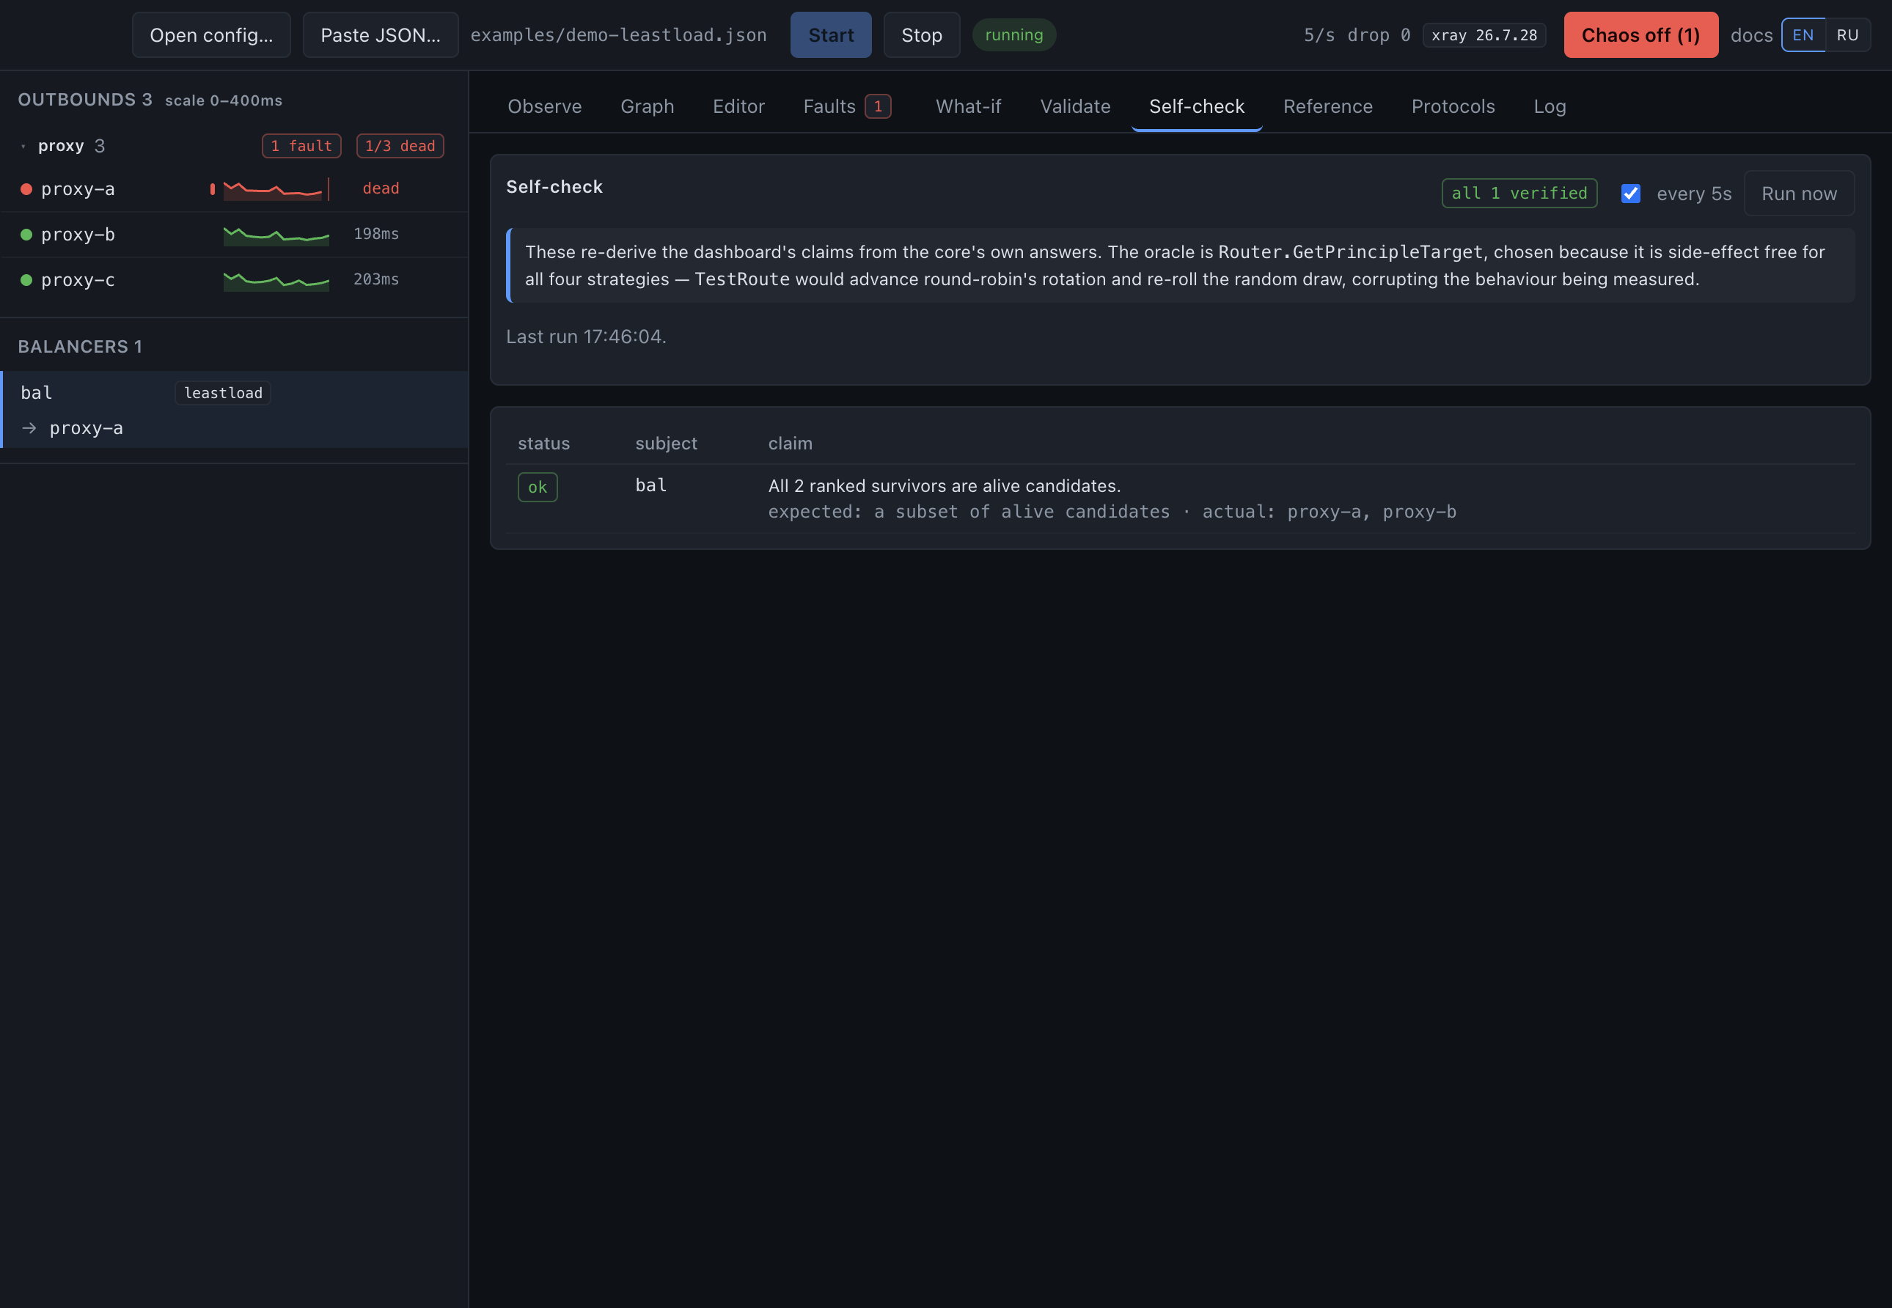Switch language to EN
The image size is (1892, 1308).
pos(1803,35)
